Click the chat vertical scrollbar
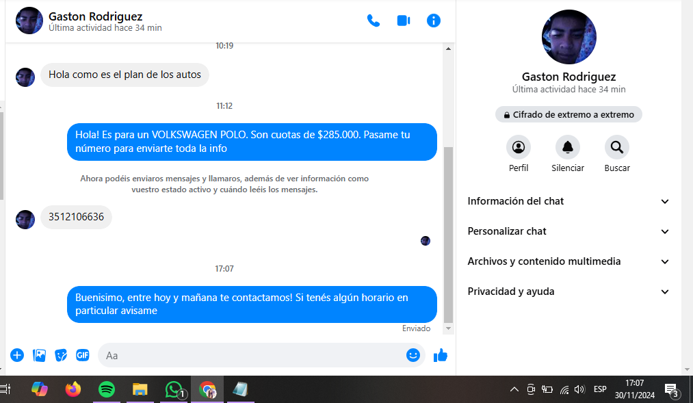The image size is (693, 403). [448, 233]
